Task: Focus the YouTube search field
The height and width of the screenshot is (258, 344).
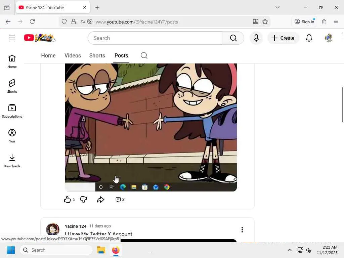Action: click(x=155, y=38)
